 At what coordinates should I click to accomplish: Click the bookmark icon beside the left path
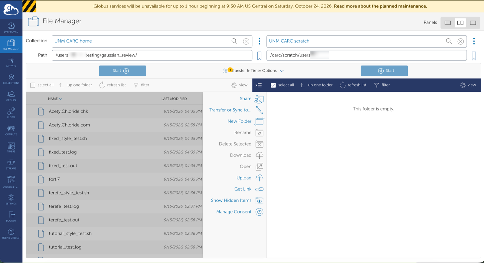(259, 56)
